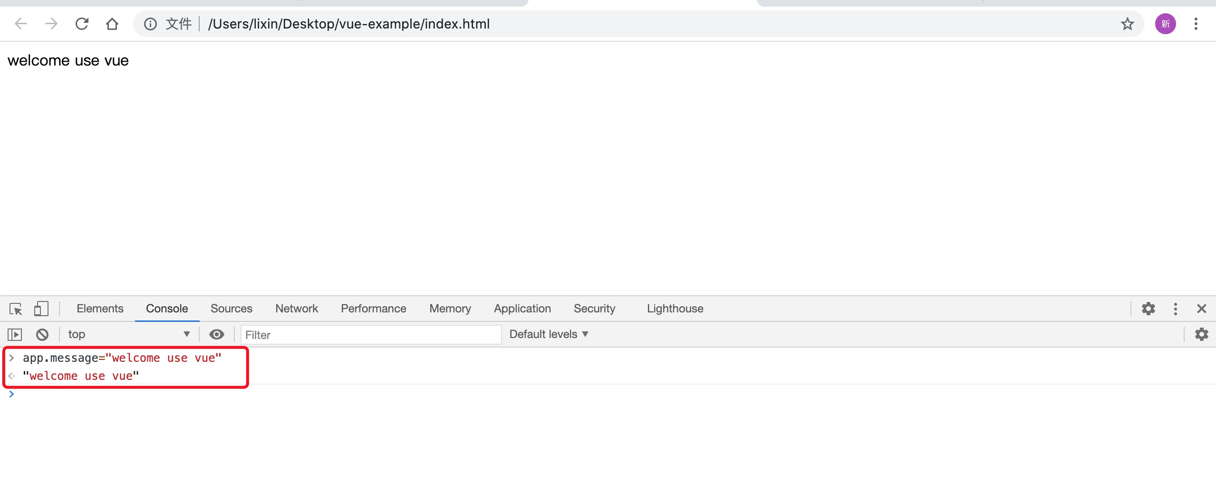Open the Lighthouse tab
1216x489 pixels.
coord(675,309)
